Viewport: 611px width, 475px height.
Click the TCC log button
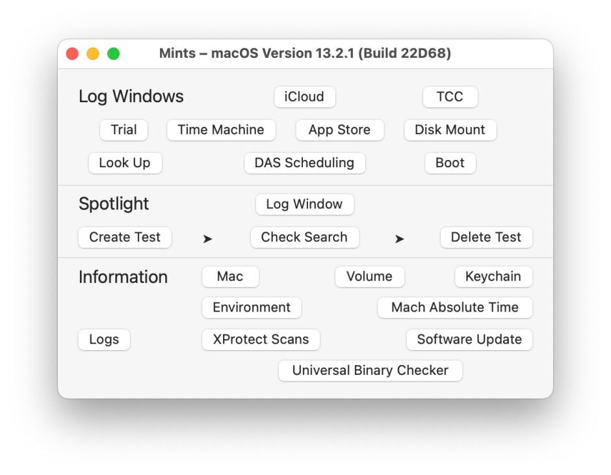450,97
